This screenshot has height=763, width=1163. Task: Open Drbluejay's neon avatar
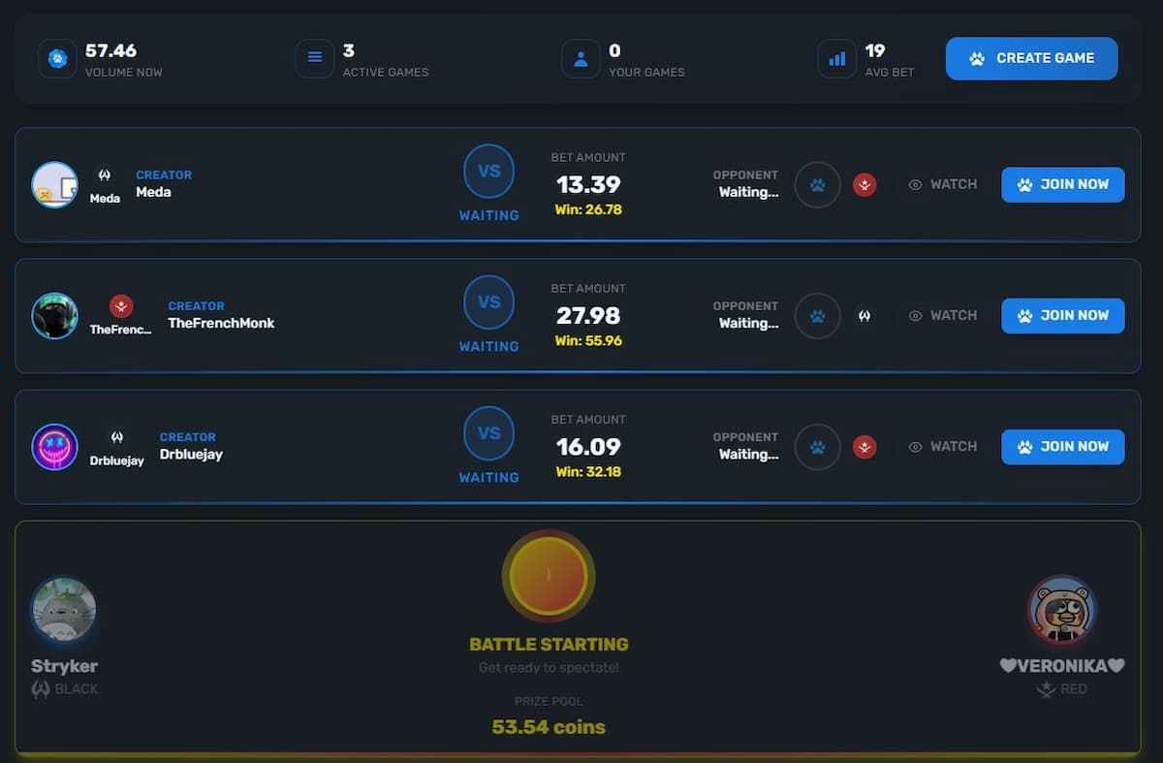(54, 446)
